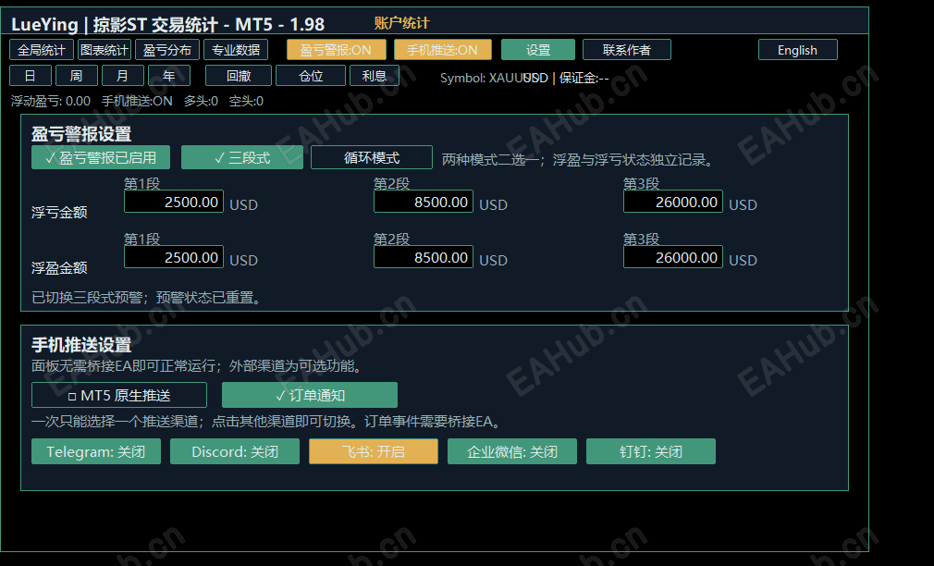
Task: Switch language with the English button
Action: point(797,50)
